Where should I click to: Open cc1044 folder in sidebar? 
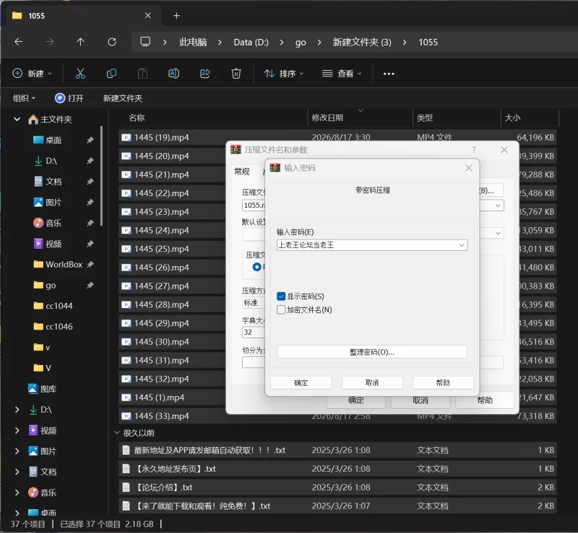(59, 306)
